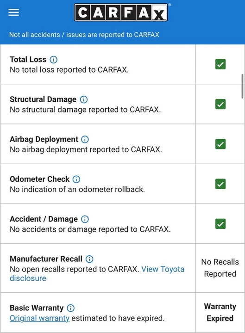This screenshot has height=333, width=245.
Task: Click the page scrollbar handle
Action: pyautogui.click(x=242, y=86)
